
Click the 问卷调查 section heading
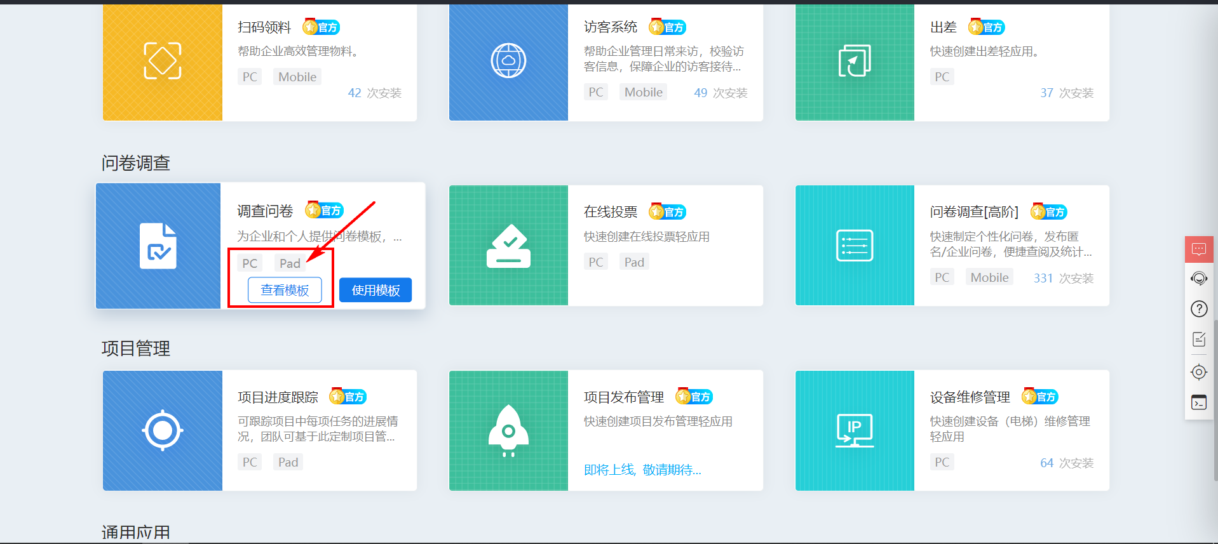click(136, 163)
